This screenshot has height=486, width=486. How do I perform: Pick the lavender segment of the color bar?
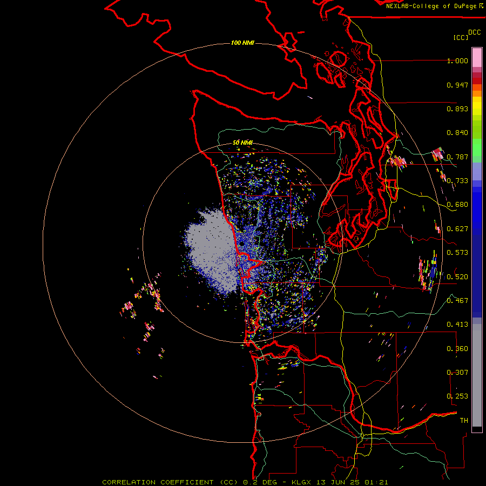(477, 171)
